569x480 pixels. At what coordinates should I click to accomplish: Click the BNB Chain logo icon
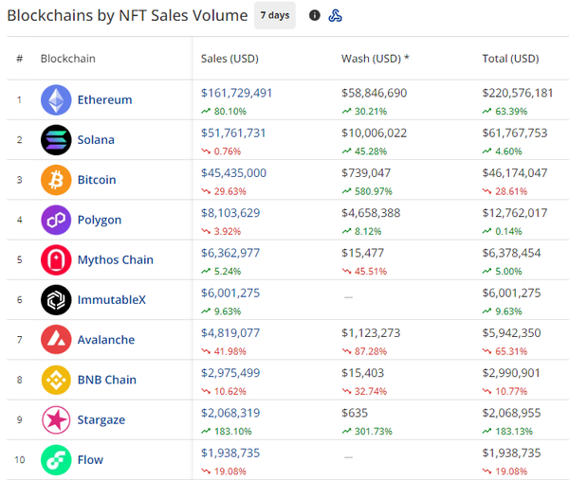click(x=56, y=380)
